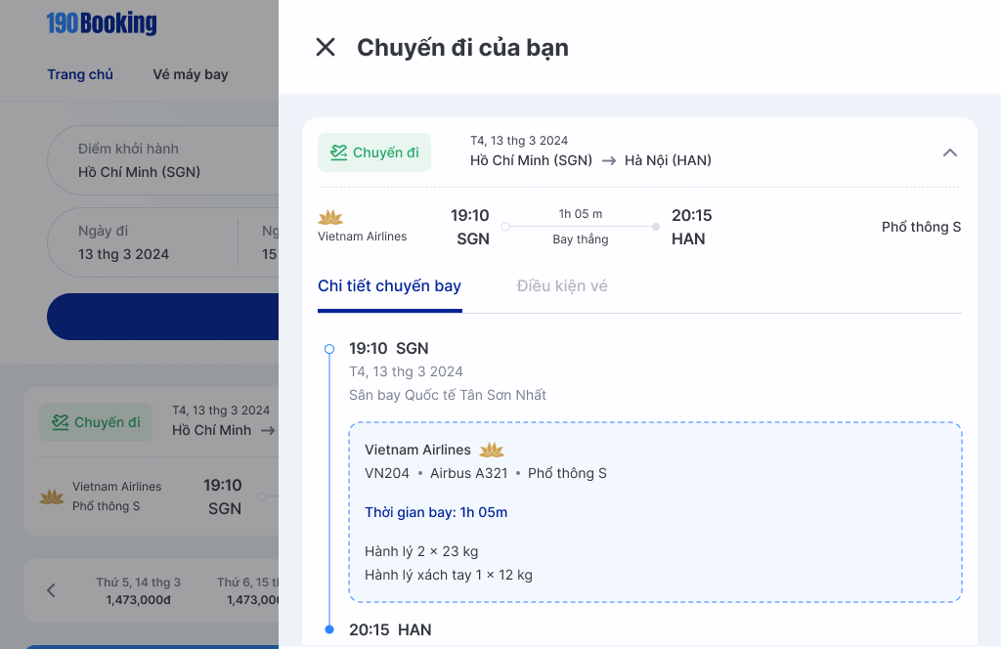Click Thời gian bay: 1h 05m link
The image size is (1001, 649).
(435, 512)
